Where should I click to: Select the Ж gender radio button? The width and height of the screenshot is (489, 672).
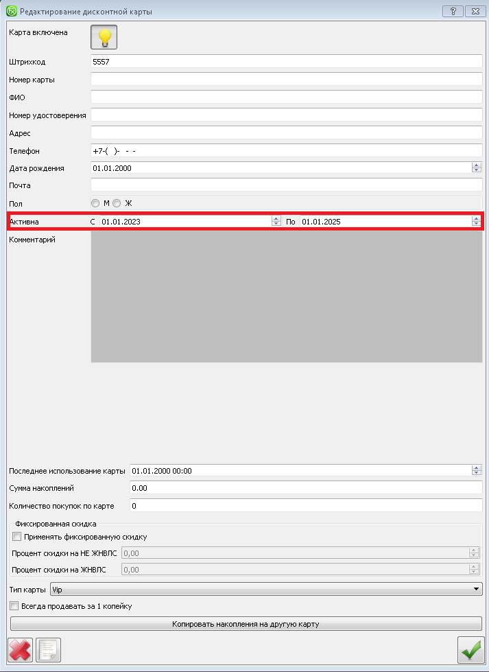click(117, 203)
